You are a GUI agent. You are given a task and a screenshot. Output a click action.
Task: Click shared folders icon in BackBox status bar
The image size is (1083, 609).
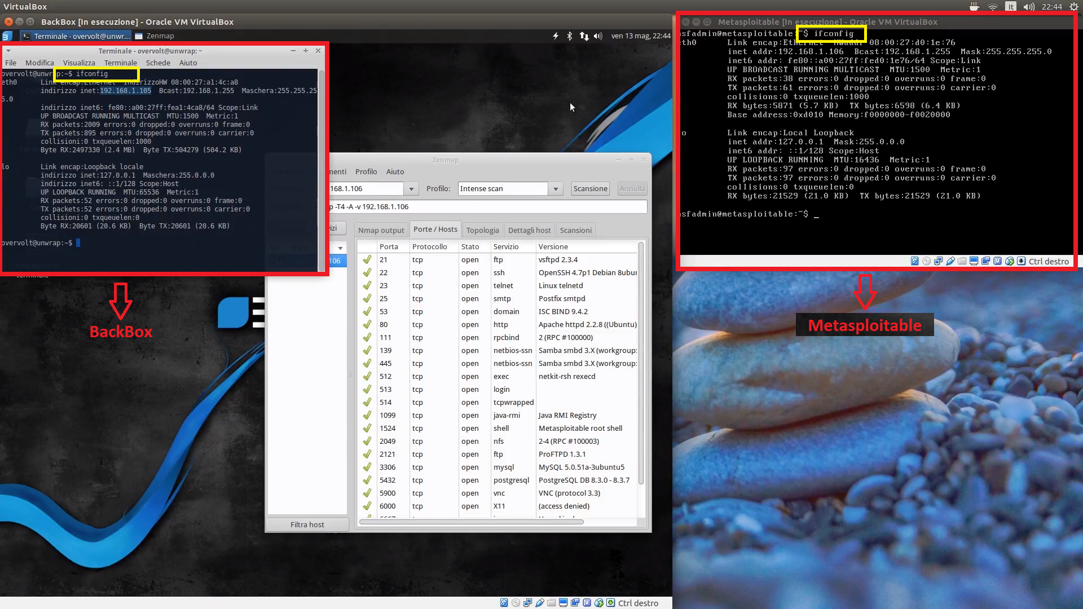tap(552, 603)
